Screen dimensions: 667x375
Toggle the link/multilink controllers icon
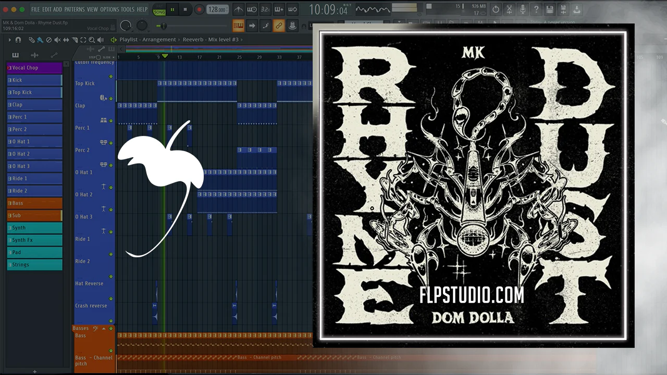pos(279,26)
